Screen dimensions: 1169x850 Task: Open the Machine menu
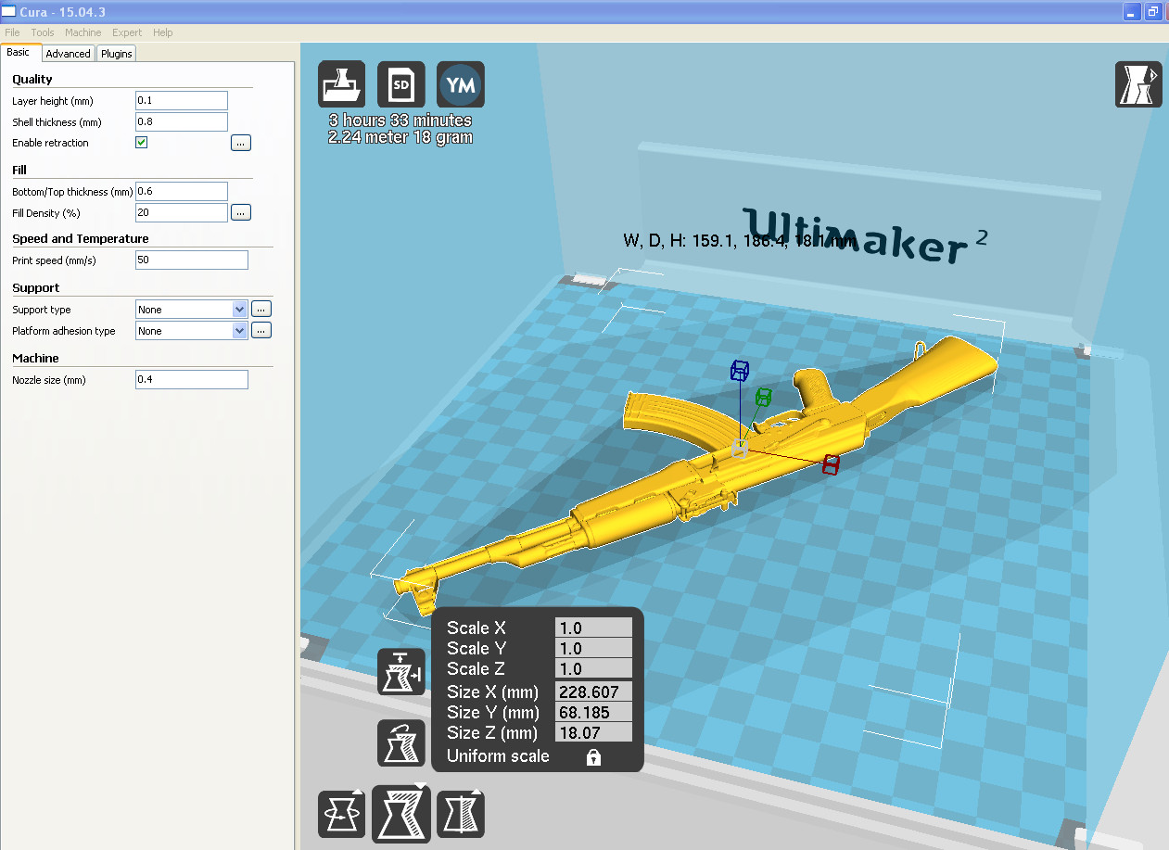coord(83,32)
